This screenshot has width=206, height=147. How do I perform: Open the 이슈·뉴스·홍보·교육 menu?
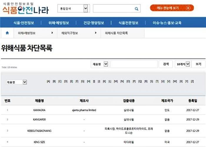(x=167, y=23)
